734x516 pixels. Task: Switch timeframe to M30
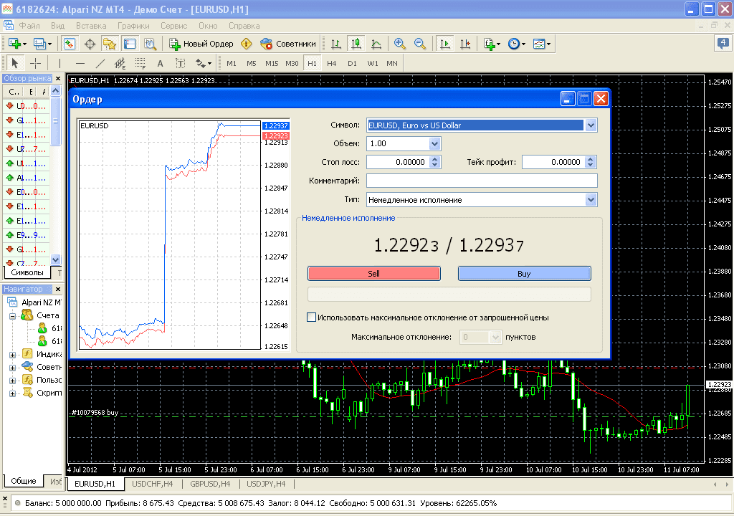[292, 63]
